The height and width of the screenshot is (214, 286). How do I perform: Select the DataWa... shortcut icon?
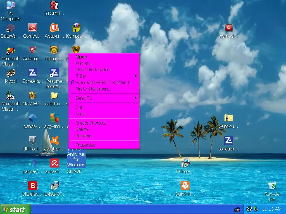(x=11, y=28)
